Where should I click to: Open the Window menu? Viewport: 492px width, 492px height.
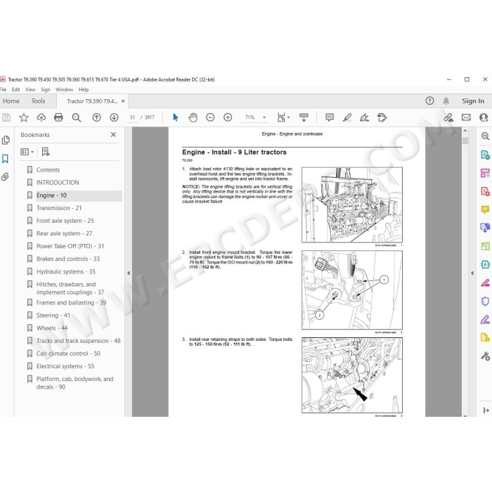pos(65,90)
